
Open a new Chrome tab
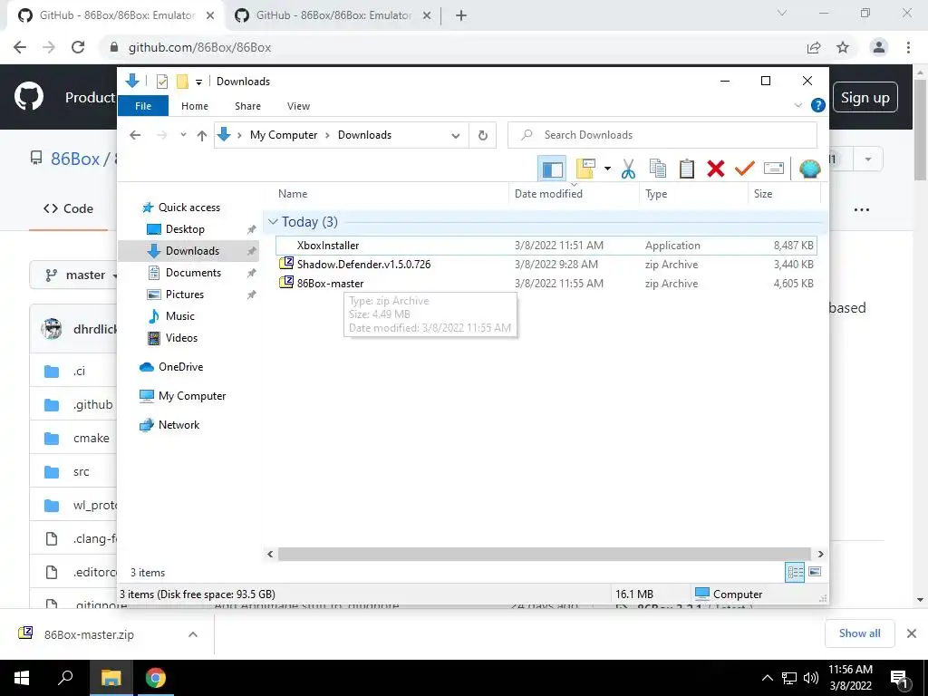tap(461, 16)
